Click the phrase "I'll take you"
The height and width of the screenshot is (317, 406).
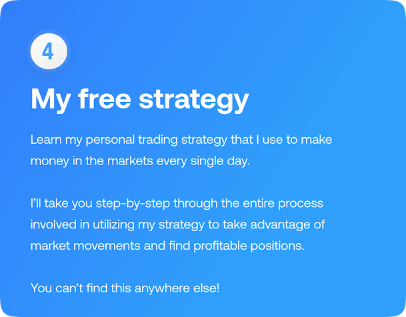61,202
